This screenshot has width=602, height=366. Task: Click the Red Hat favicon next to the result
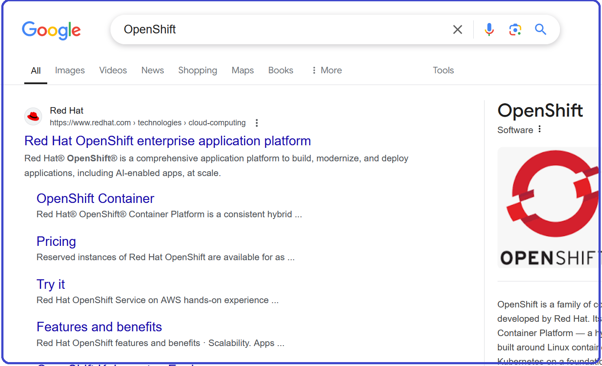point(33,116)
